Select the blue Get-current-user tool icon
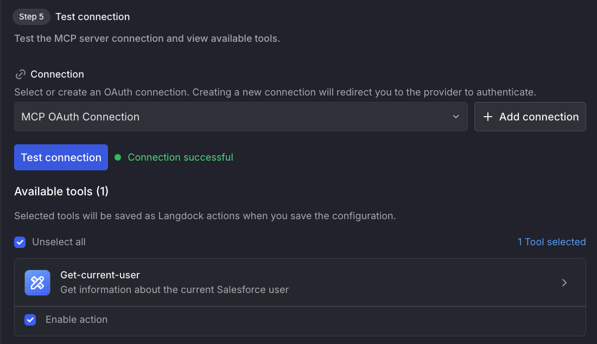 [37, 282]
